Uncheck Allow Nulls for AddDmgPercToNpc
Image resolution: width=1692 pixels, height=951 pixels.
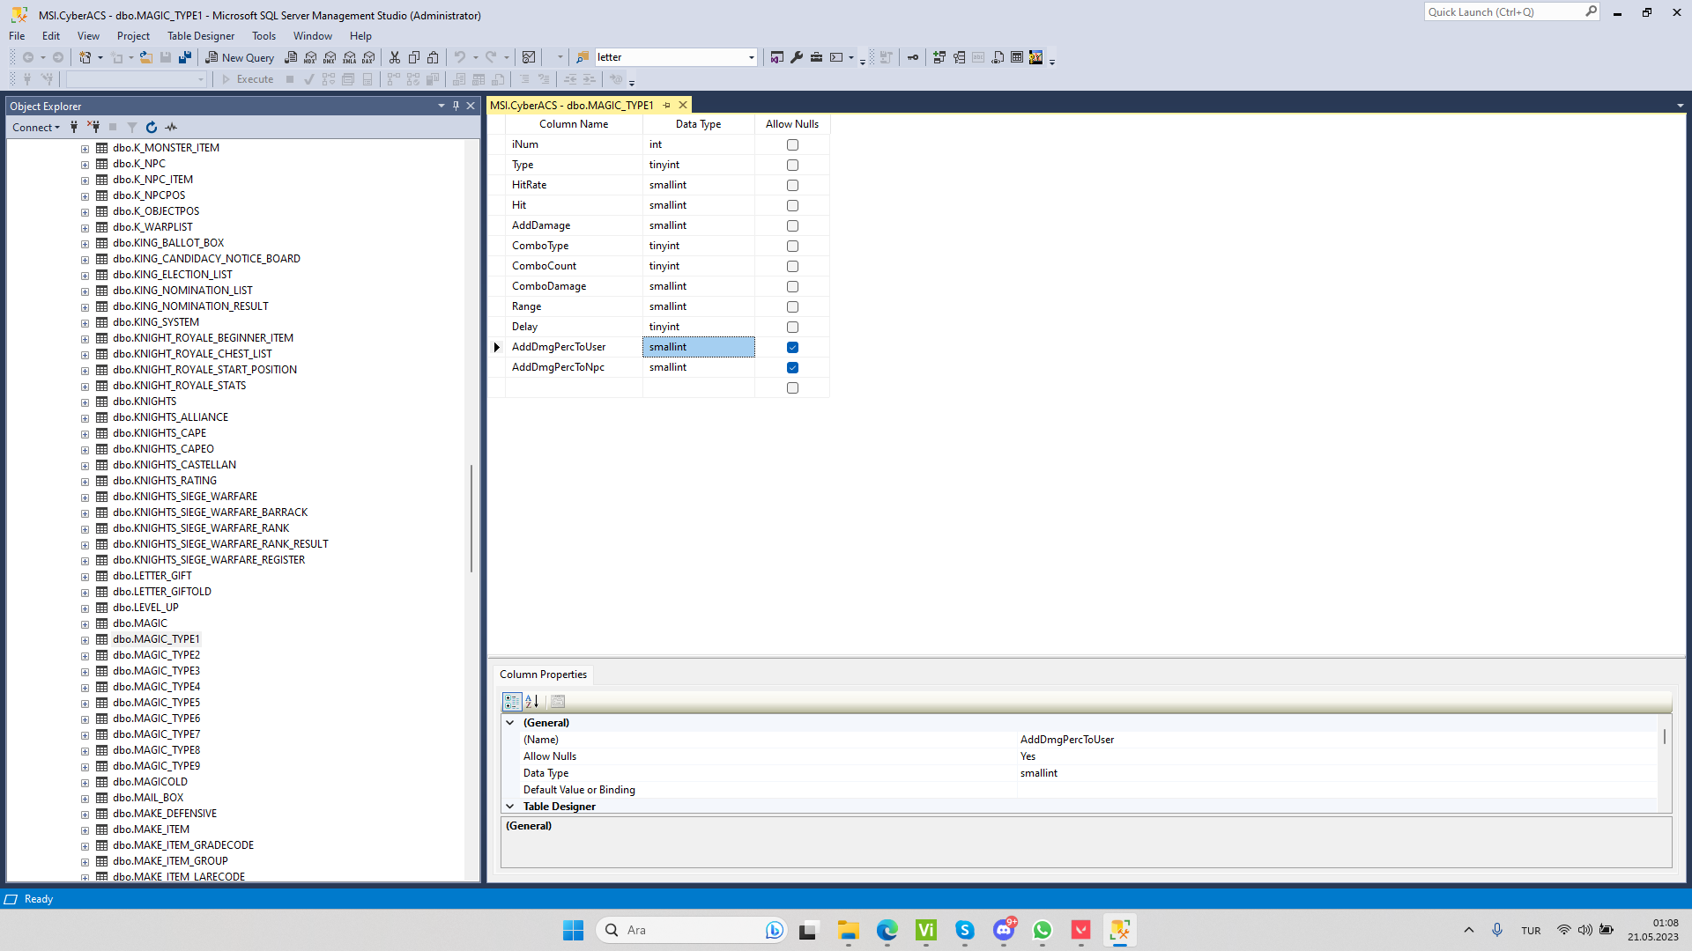(792, 367)
